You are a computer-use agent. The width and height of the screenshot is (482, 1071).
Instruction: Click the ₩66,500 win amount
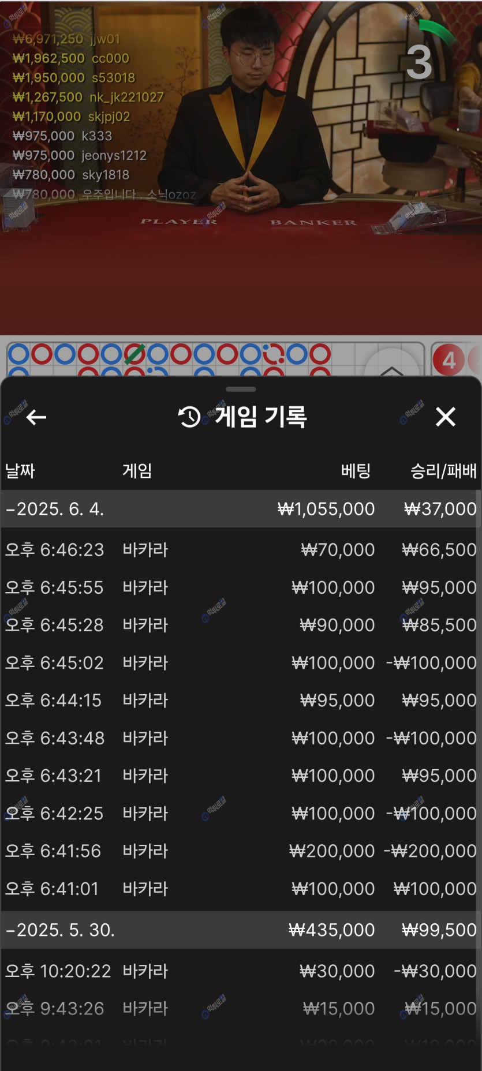click(439, 550)
